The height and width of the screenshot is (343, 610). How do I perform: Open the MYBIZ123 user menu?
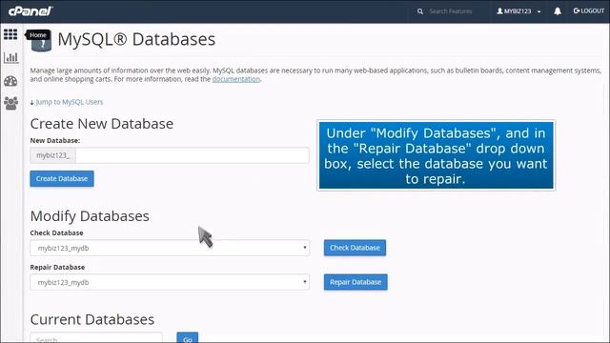pos(518,11)
